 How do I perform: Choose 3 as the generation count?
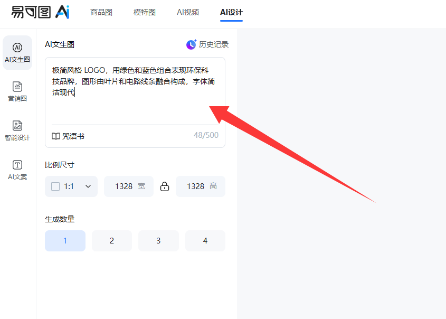click(158, 241)
